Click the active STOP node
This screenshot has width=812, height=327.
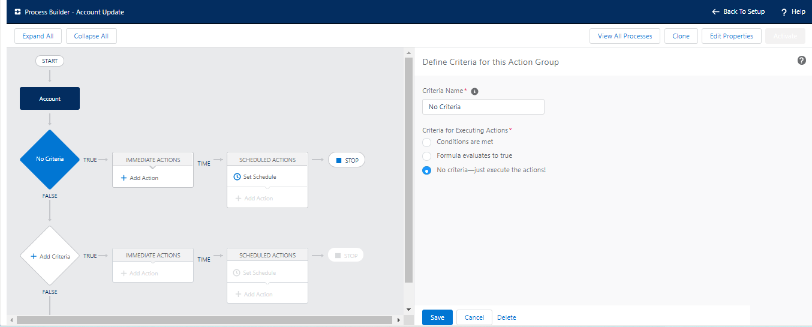(x=347, y=160)
